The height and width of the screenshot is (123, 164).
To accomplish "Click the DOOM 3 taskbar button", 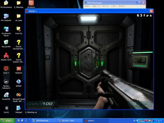I will pos(96,121).
